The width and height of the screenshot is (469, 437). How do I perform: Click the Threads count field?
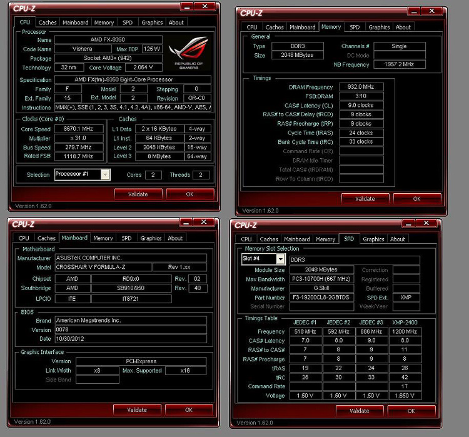(201, 175)
